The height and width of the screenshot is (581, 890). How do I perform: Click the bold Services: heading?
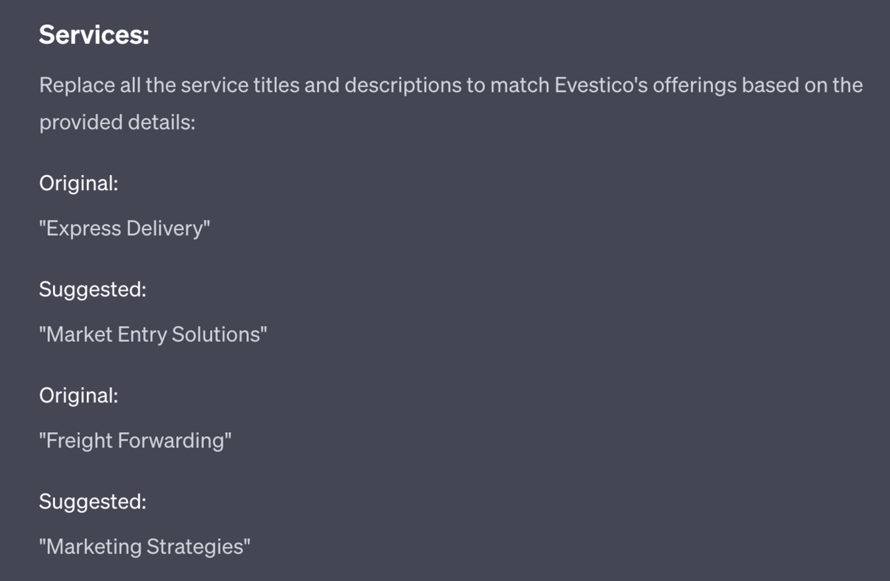point(94,34)
